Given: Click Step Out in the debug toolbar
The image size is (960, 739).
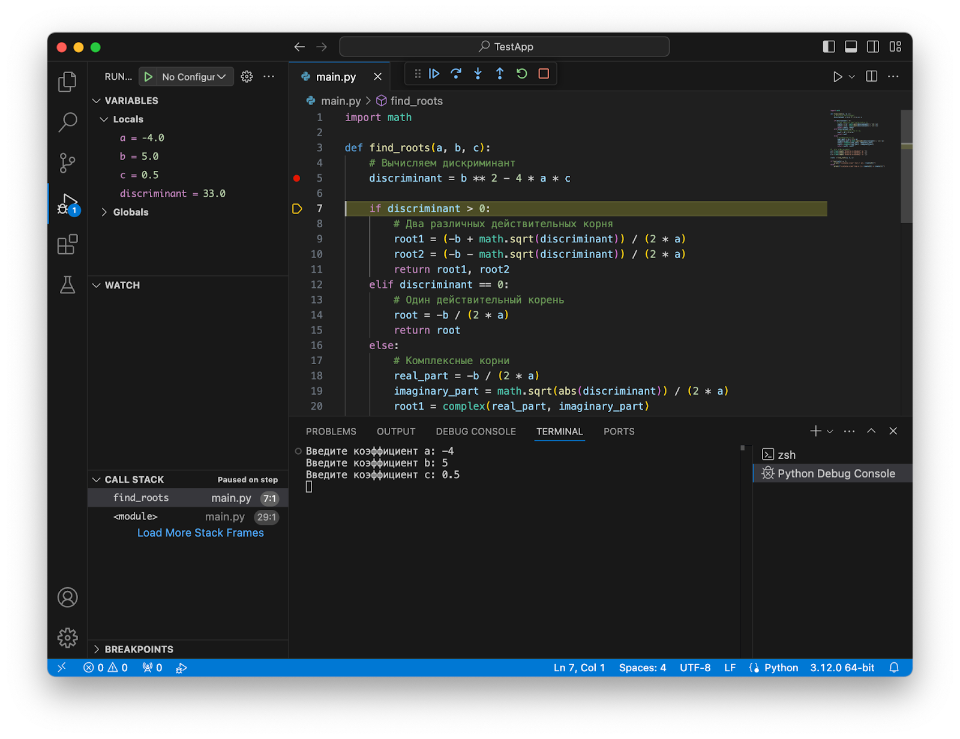Looking at the screenshot, I should [x=500, y=74].
